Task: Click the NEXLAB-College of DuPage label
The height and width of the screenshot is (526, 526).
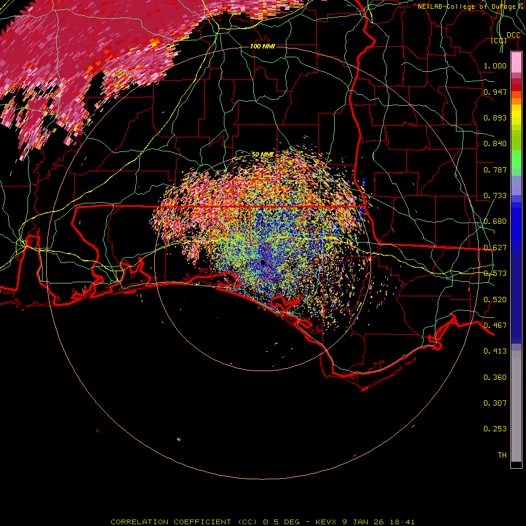Action: [469, 6]
